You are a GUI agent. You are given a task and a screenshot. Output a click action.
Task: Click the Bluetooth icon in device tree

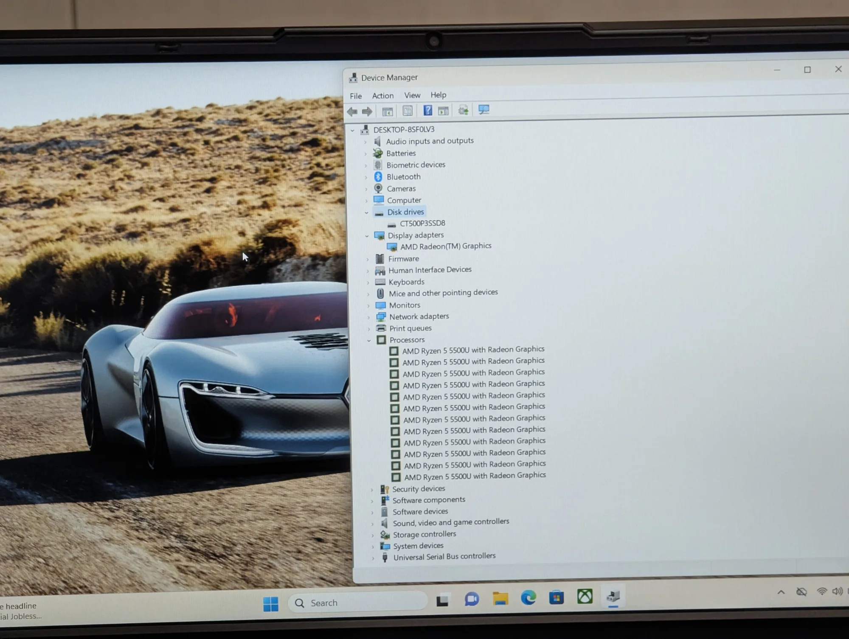pyautogui.click(x=378, y=177)
